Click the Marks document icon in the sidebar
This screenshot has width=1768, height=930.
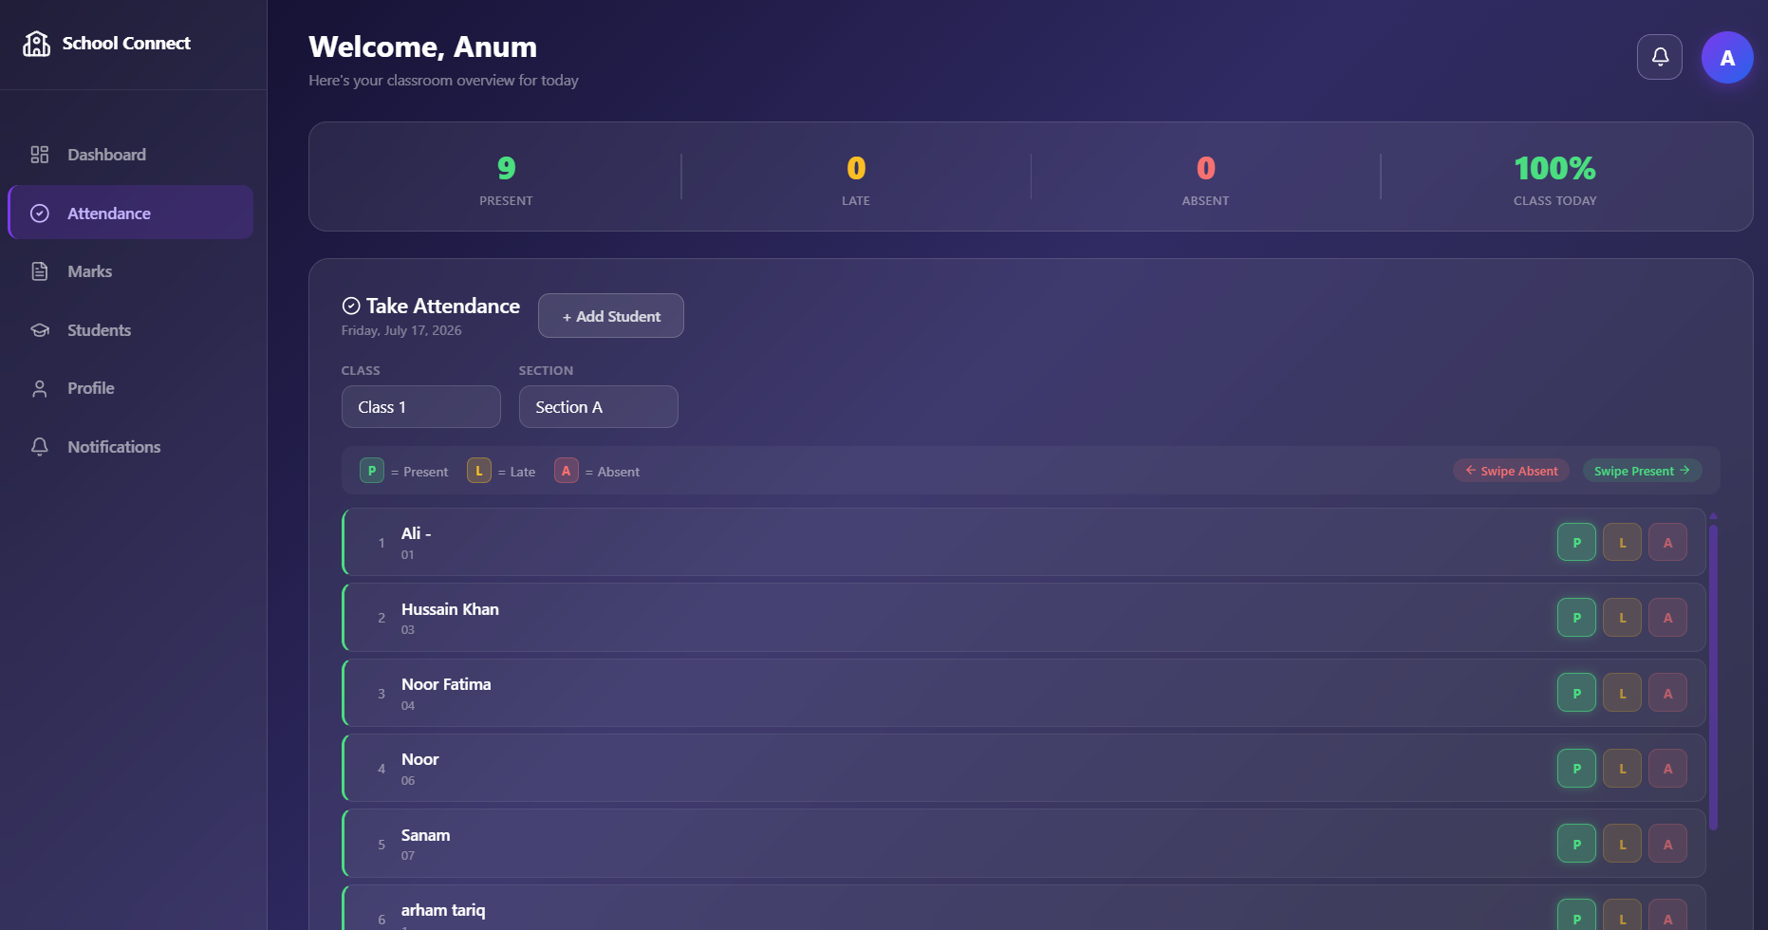(x=40, y=271)
